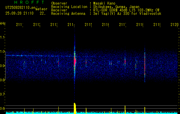Click the large pink meteor burst echo

tap(75, 61)
